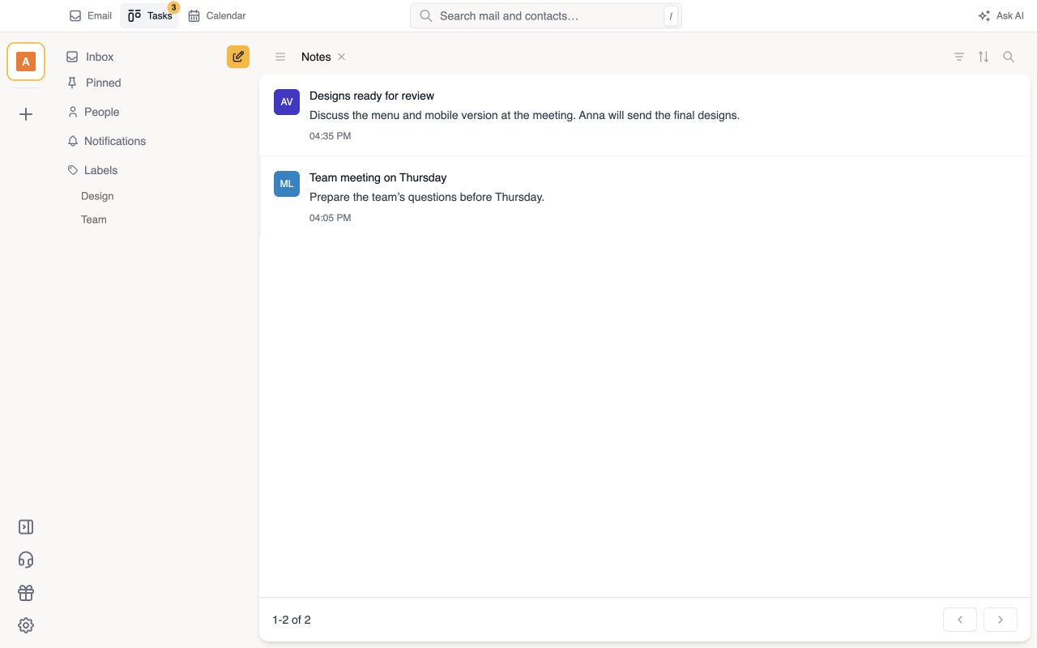Click the gift box icon

[26, 593]
